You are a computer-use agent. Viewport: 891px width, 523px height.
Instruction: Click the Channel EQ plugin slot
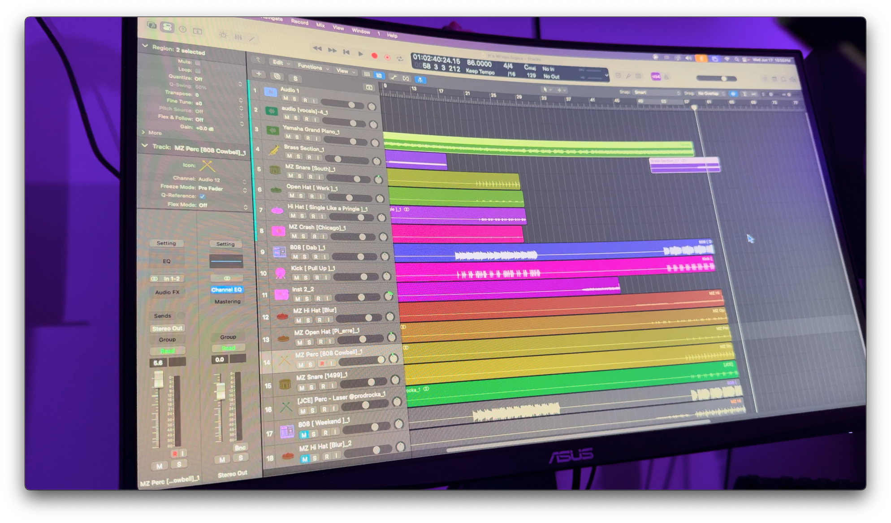click(x=226, y=290)
